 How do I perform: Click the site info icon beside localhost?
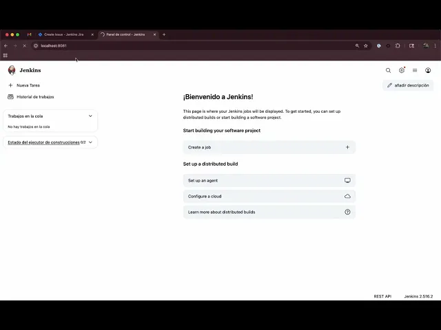click(36, 46)
